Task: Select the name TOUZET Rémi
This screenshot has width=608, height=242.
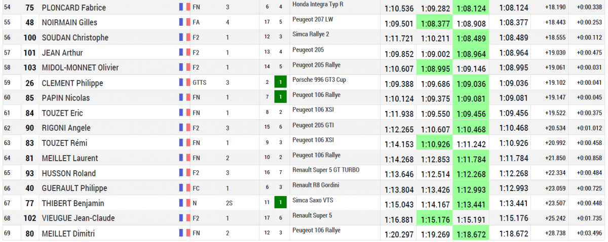Action: pyautogui.click(x=63, y=143)
